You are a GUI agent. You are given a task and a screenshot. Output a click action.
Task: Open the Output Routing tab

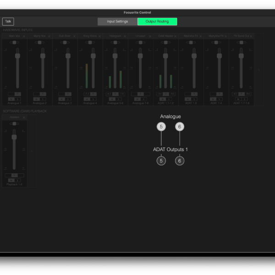[x=157, y=22]
